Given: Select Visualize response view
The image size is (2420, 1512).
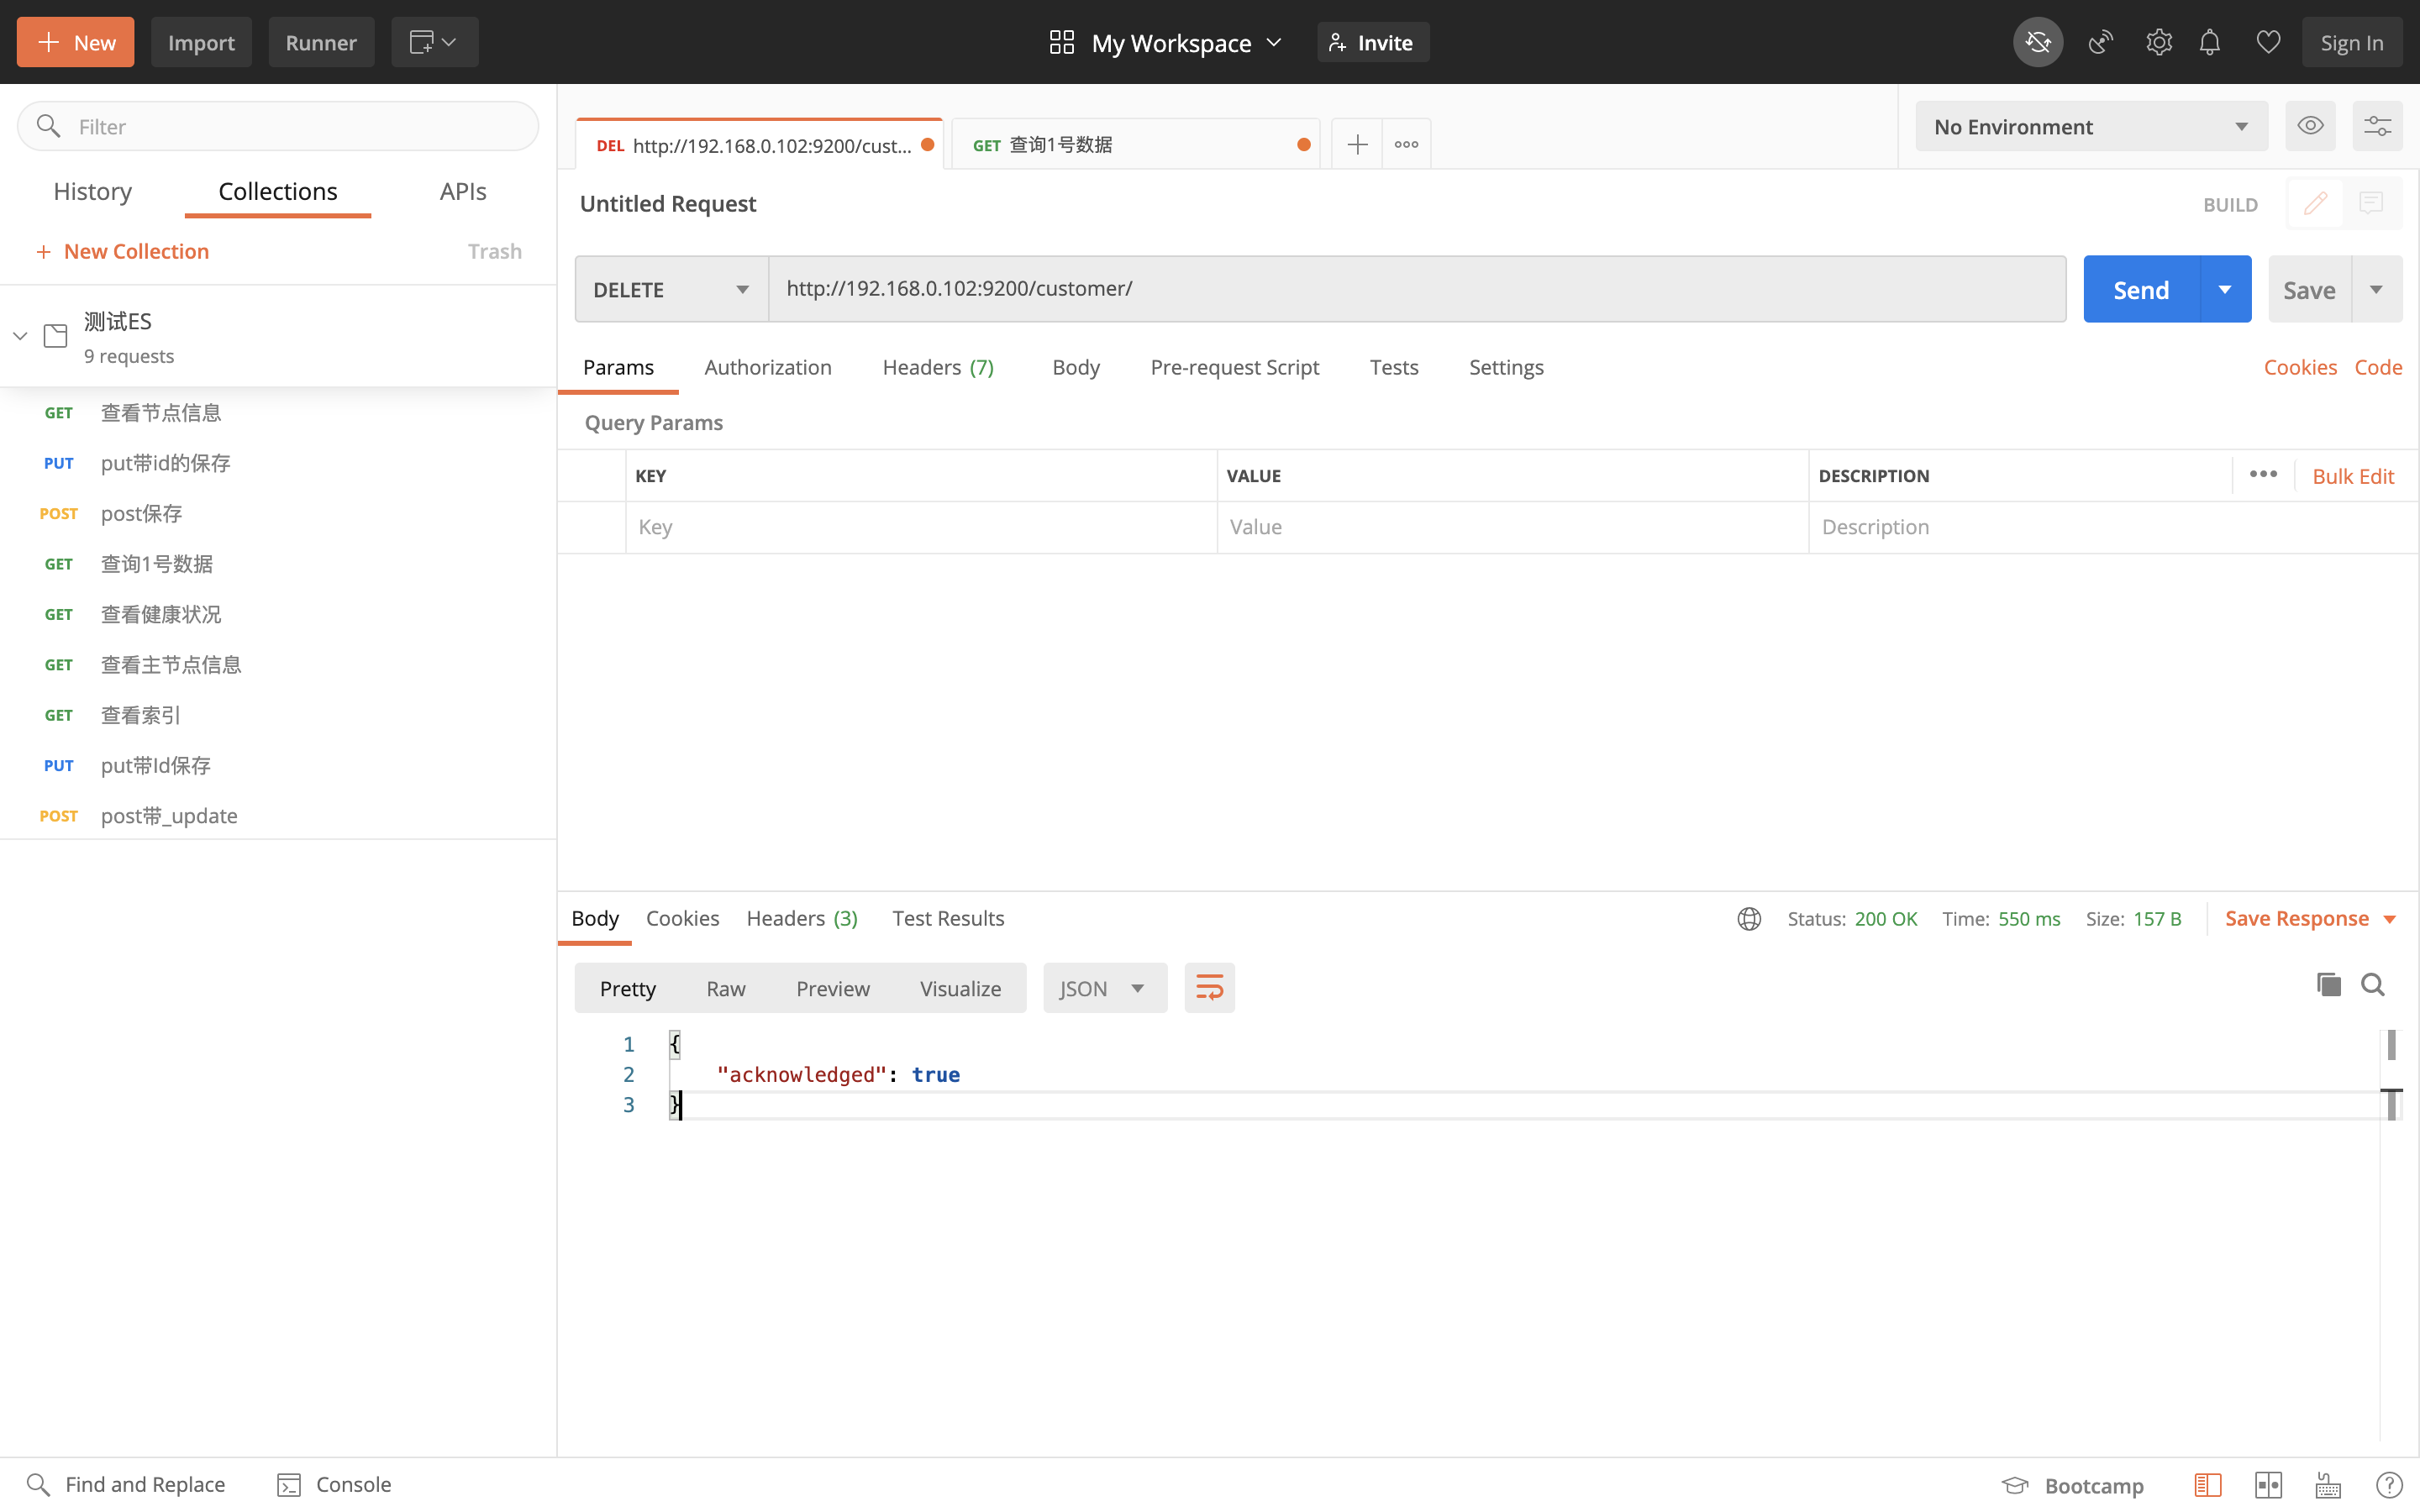Looking at the screenshot, I should [x=960, y=988].
